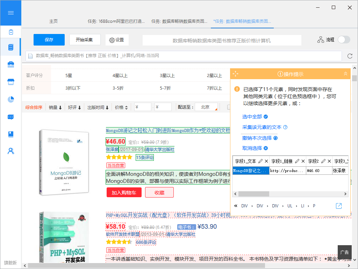Screen dimensions: 358x269
Task: Select the 综合排序 sort option
Action: (x=34, y=107)
